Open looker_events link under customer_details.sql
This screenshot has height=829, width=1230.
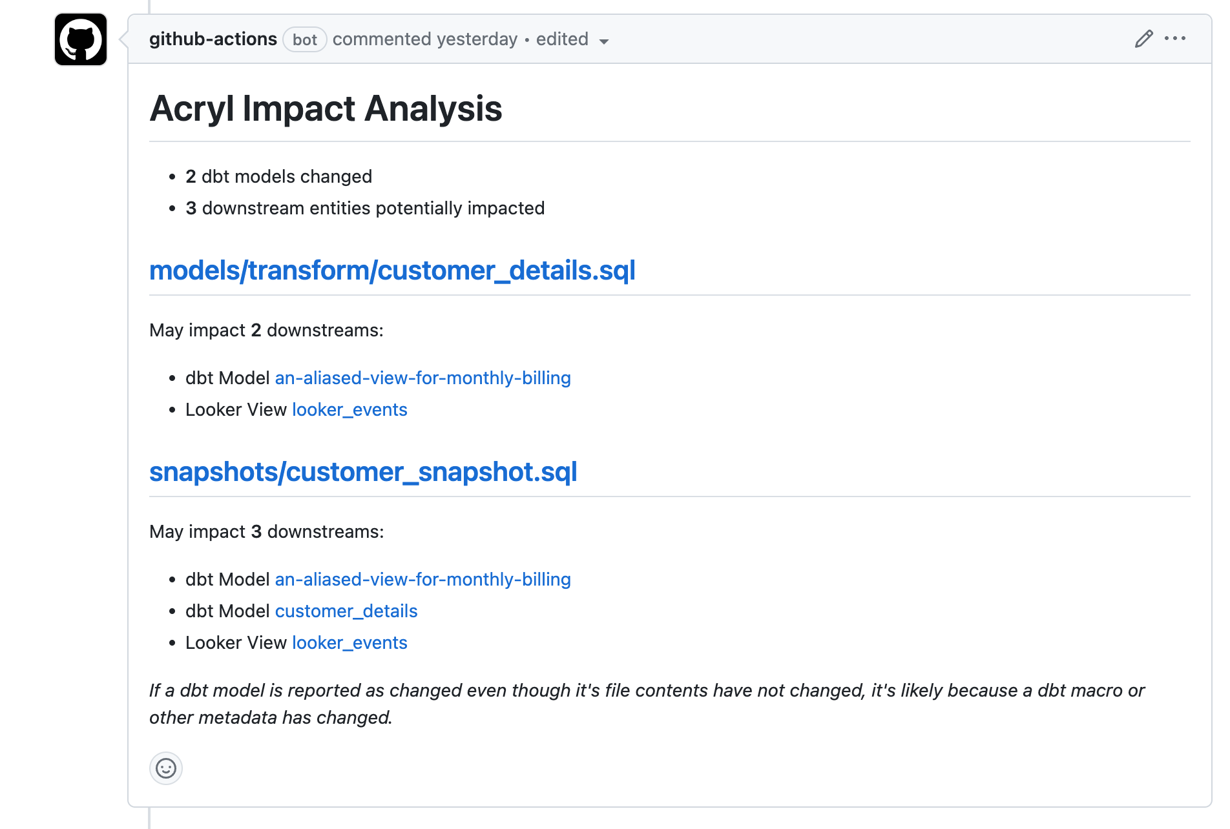click(x=349, y=409)
